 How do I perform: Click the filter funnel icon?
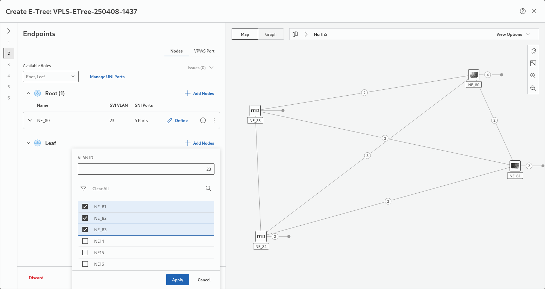83,188
